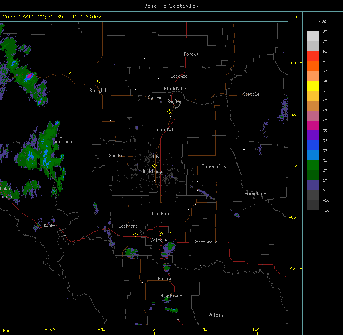343x335 pixels.
Task: Click the Sundre town label
Action: tap(116, 156)
